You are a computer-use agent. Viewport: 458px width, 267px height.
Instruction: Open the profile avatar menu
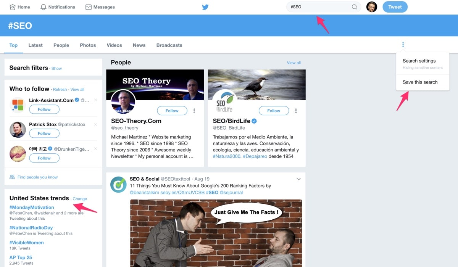[372, 7]
